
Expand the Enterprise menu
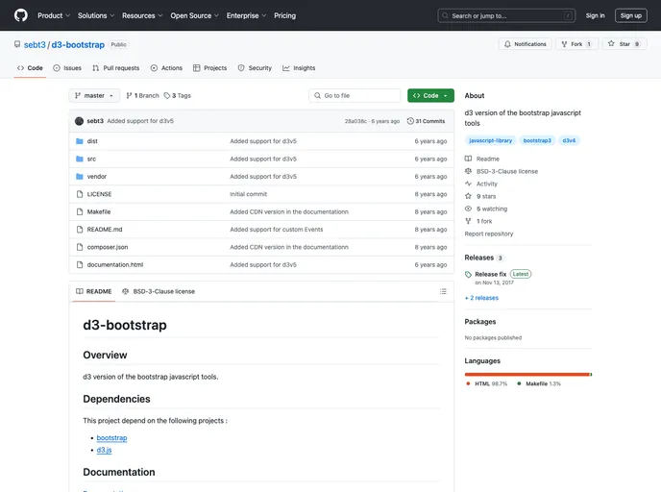coord(246,15)
